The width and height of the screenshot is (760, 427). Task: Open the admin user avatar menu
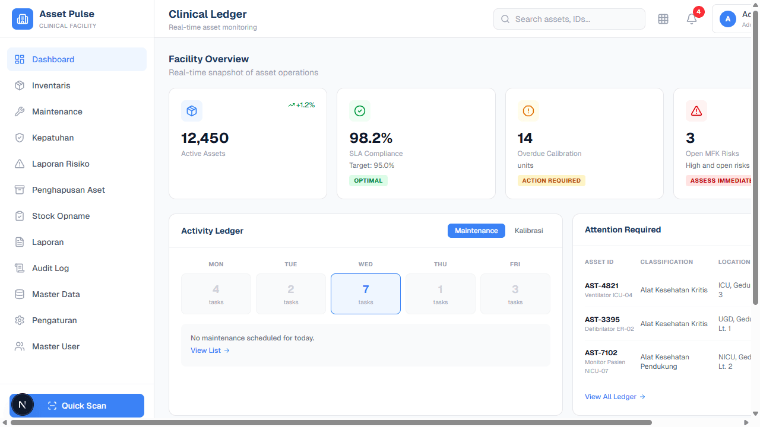tap(728, 19)
